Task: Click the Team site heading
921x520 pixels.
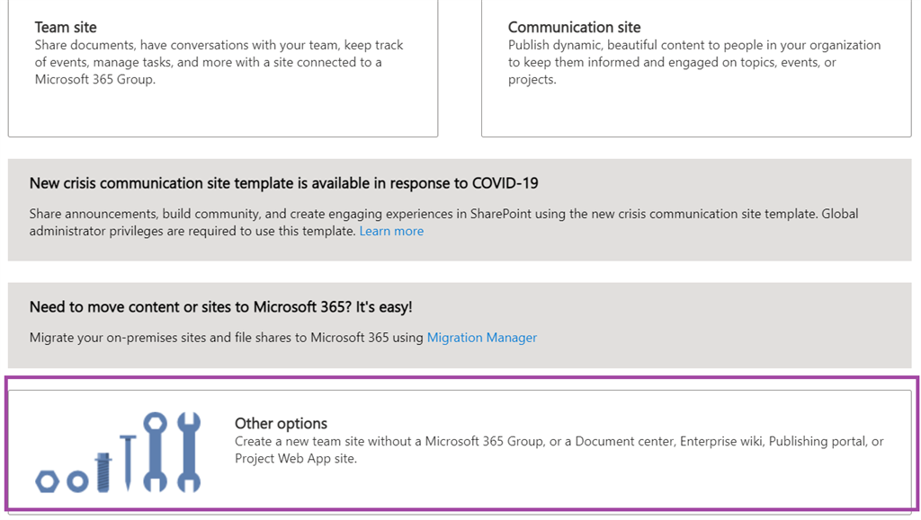Action: (x=66, y=27)
